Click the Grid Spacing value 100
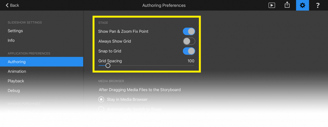This screenshot has width=328, height=127. pos(191,61)
